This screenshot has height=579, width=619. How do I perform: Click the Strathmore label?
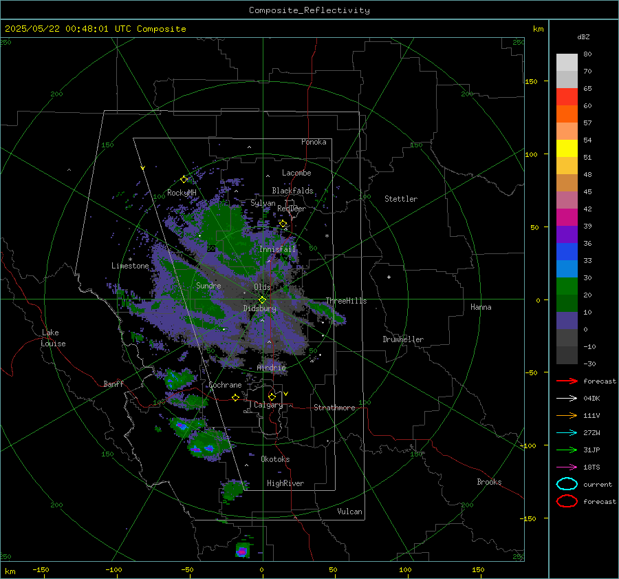click(x=334, y=408)
